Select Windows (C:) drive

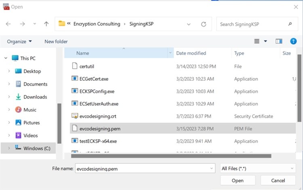click(37, 148)
